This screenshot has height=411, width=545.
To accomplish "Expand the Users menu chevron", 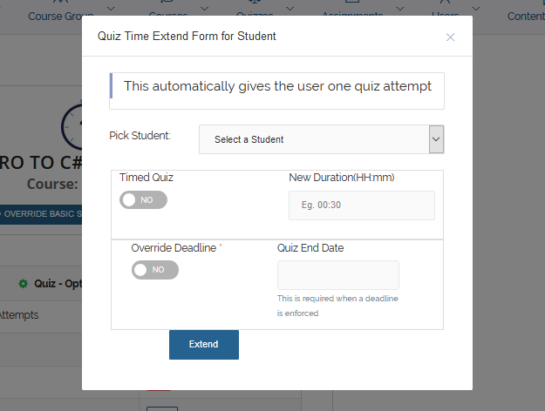I will coord(476,9).
